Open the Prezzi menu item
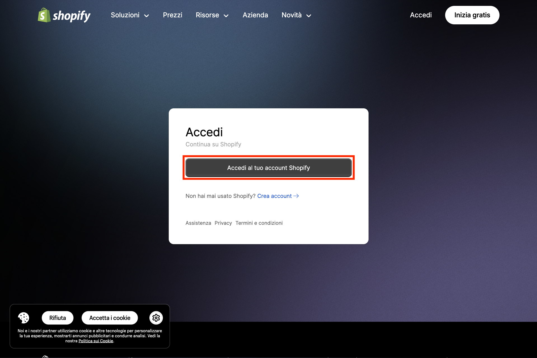 [x=172, y=15]
